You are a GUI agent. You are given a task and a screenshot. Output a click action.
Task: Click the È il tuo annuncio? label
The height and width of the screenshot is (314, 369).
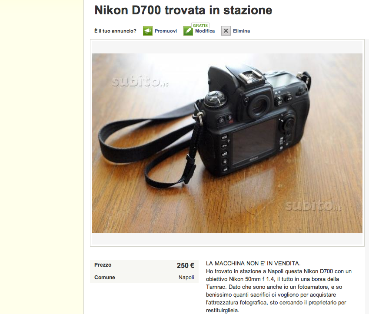click(115, 31)
